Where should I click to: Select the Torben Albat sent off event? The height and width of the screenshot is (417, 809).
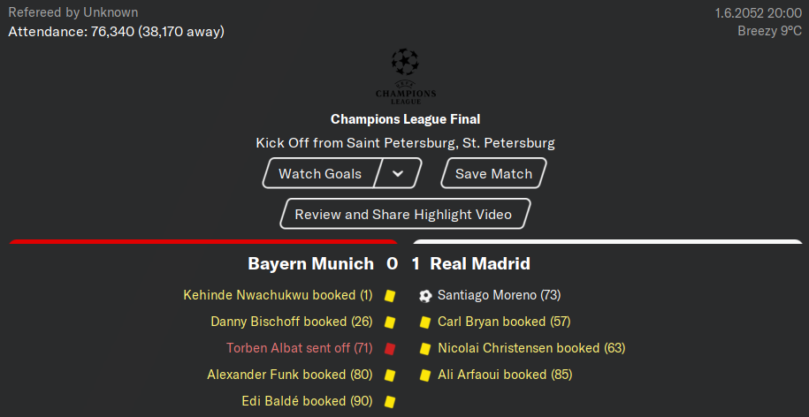point(299,348)
